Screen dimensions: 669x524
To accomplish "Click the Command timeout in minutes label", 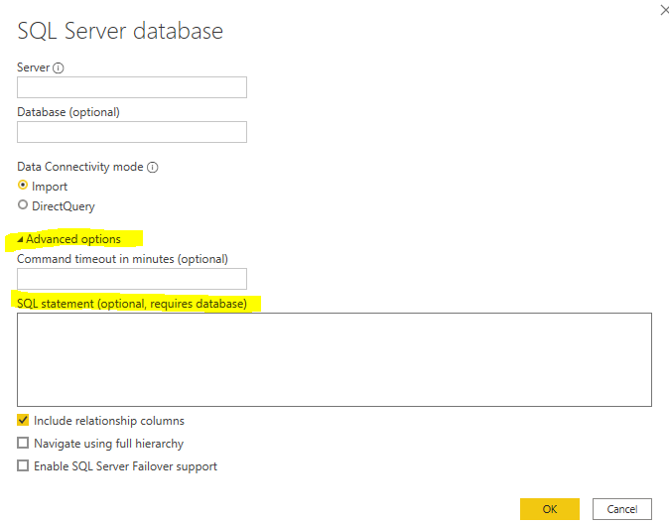I will pyautogui.click(x=122, y=259).
